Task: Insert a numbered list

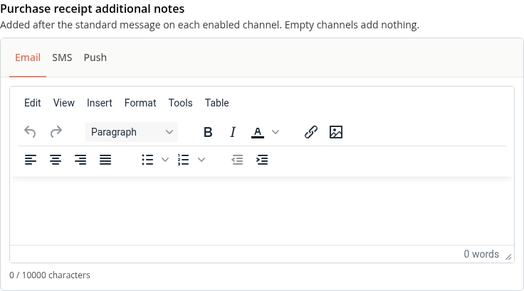Action: click(184, 160)
